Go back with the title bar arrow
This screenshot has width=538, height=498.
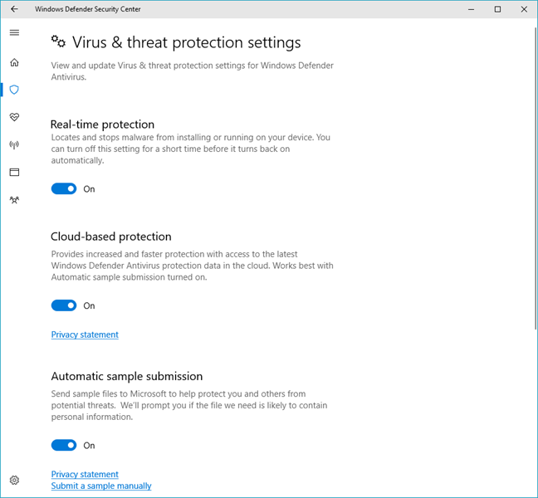14,9
